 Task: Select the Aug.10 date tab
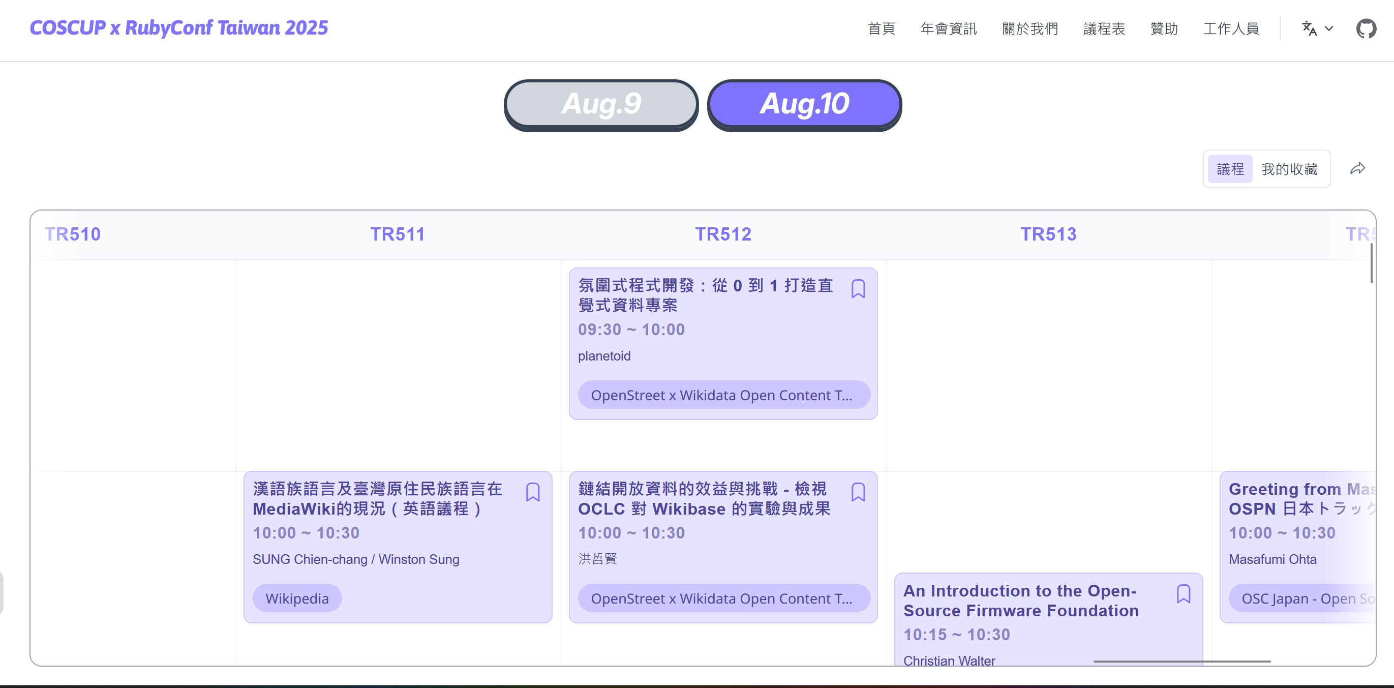[x=804, y=103]
